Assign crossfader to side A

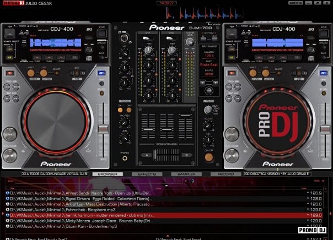tap(148, 155)
